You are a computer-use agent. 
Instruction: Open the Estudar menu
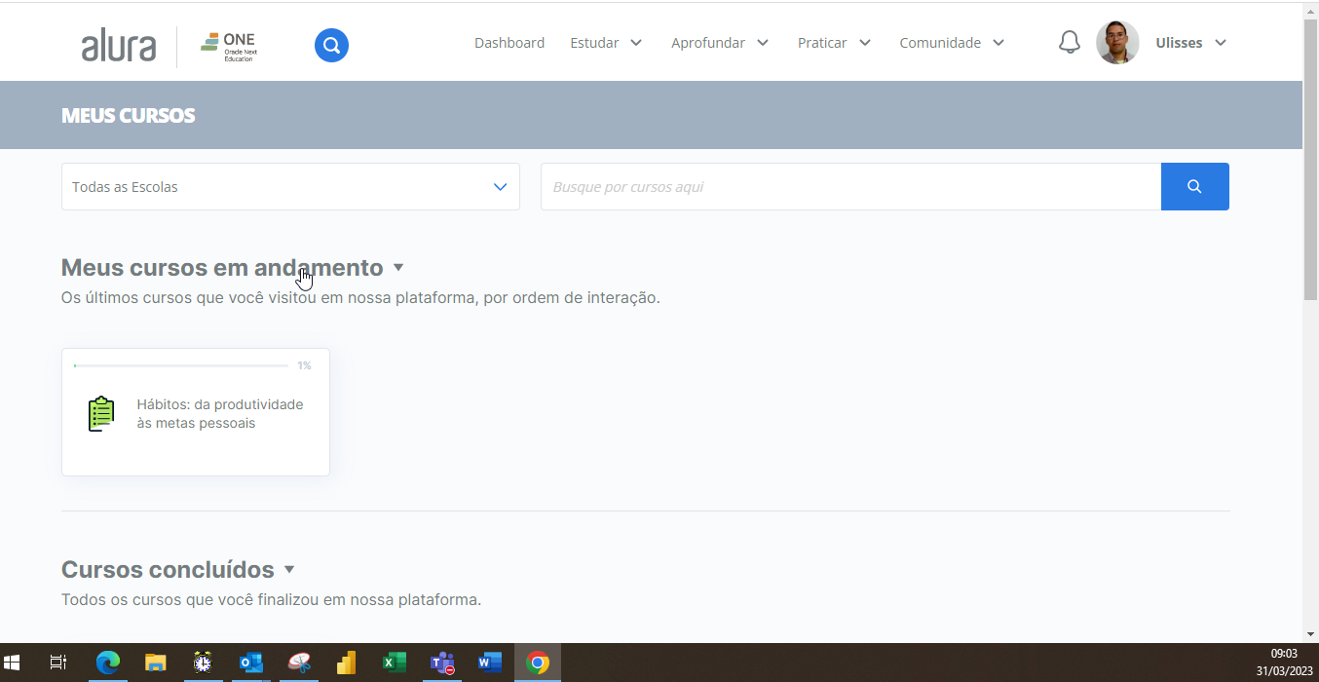point(606,43)
